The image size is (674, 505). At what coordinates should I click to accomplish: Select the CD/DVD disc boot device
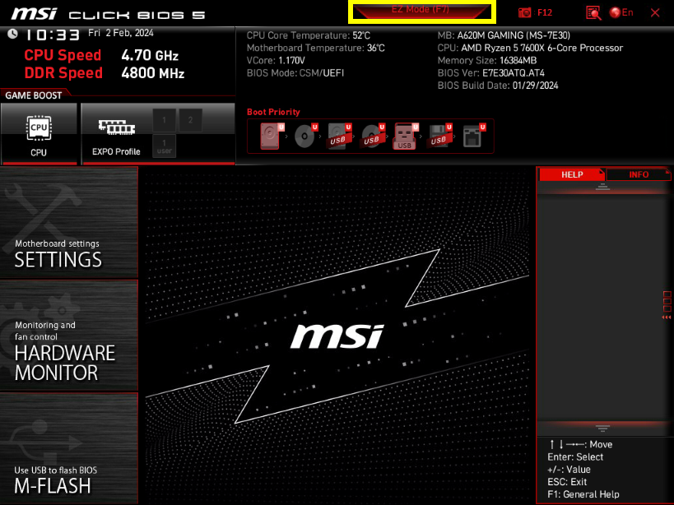point(304,137)
